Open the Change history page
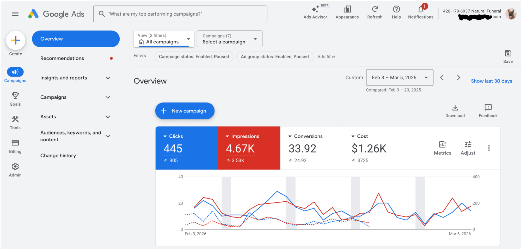 tap(58, 155)
